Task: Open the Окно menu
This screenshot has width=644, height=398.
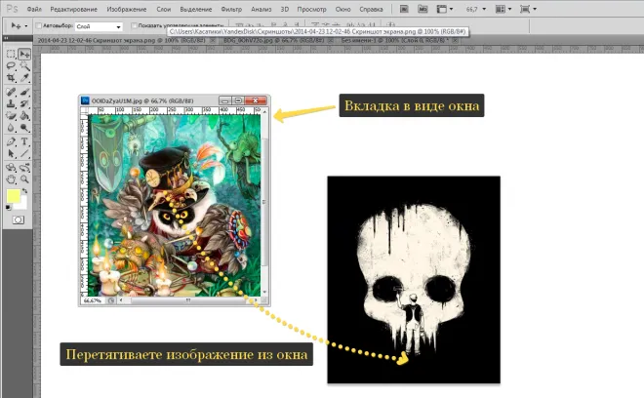Action: click(x=342, y=9)
